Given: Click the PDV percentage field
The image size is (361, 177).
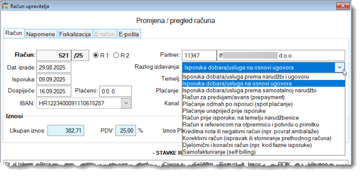Looking at the screenshot, I should (126, 130).
